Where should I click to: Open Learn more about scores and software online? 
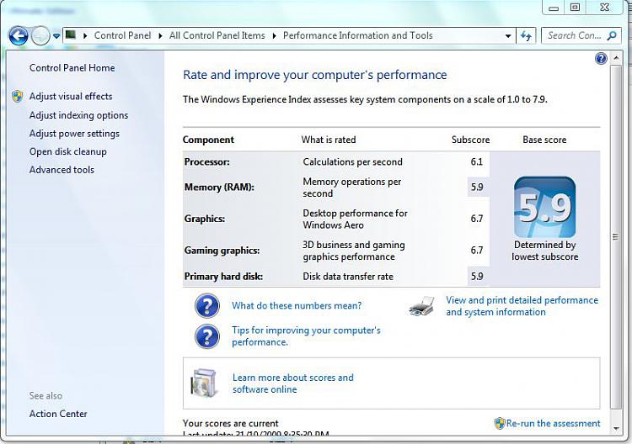coord(293,383)
